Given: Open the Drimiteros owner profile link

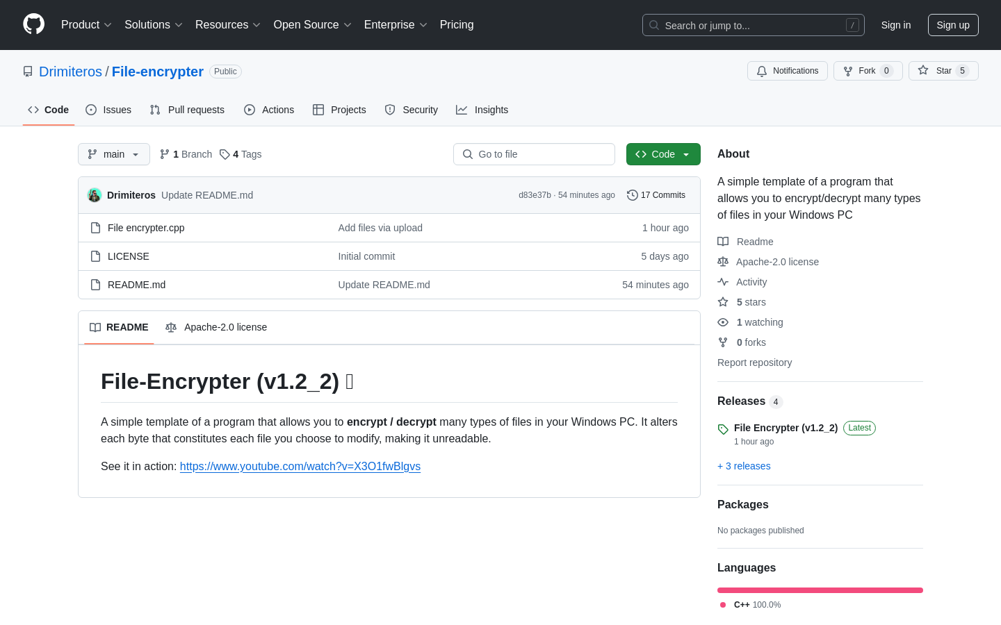Looking at the screenshot, I should click(70, 72).
